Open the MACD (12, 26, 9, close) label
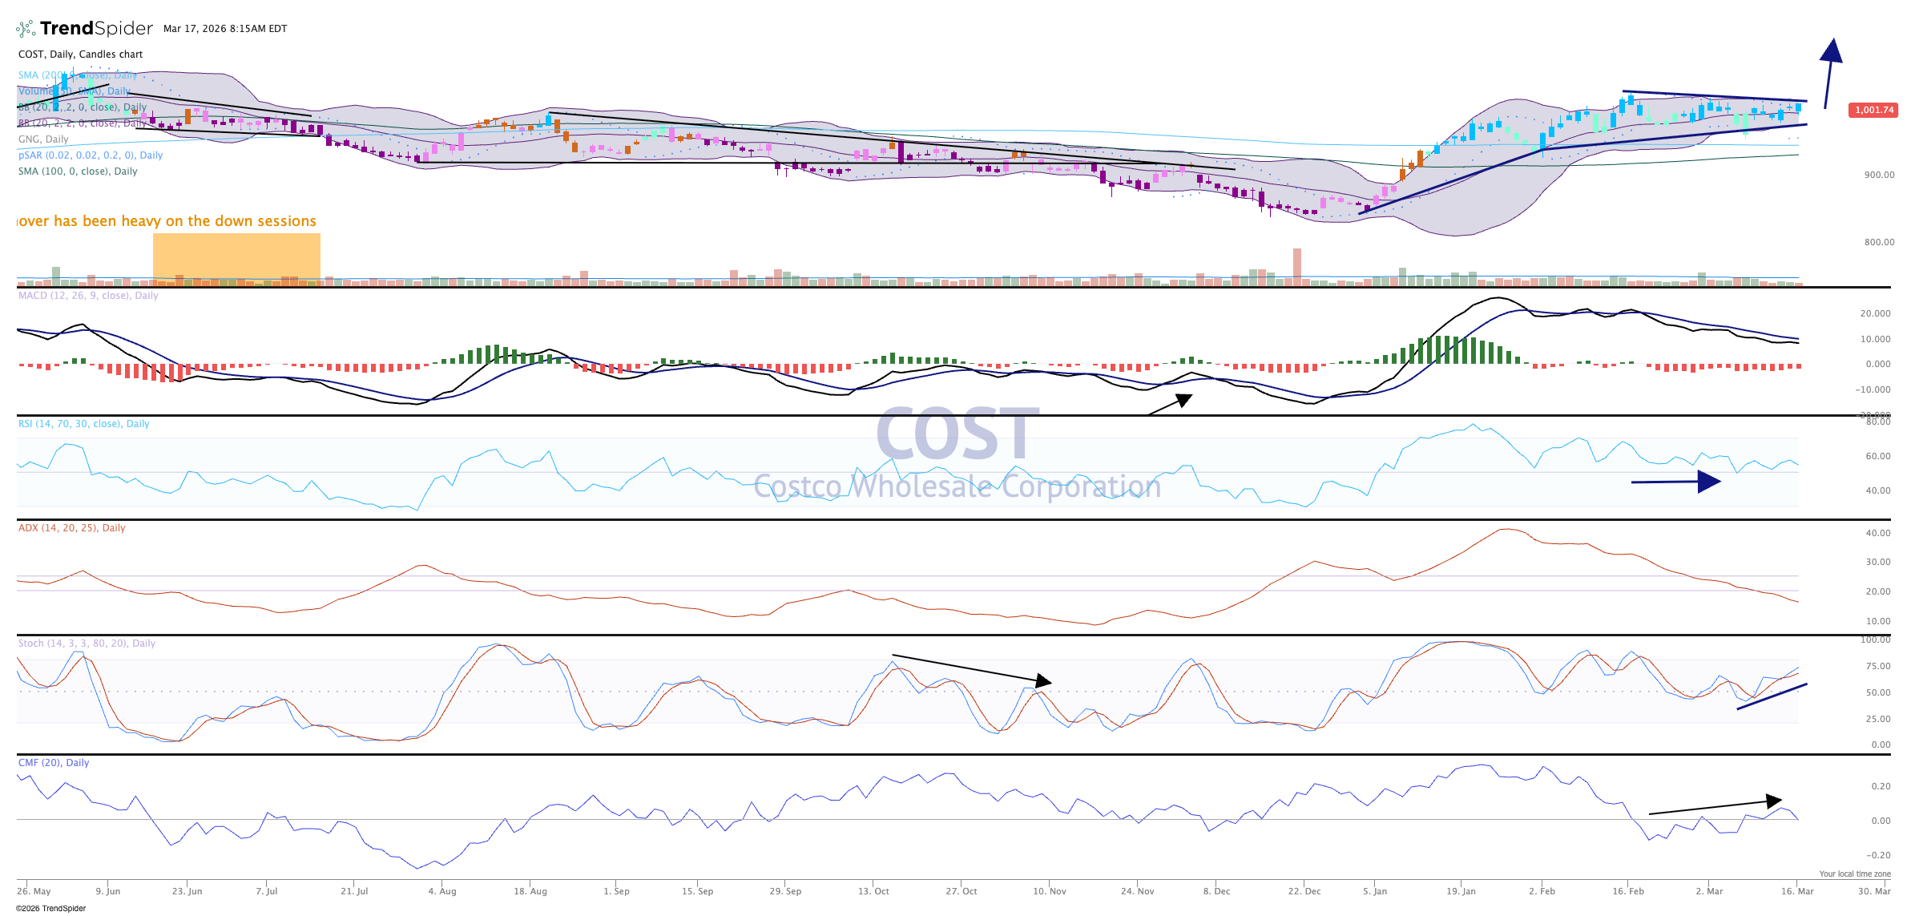The height and width of the screenshot is (916, 1915). (88, 296)
